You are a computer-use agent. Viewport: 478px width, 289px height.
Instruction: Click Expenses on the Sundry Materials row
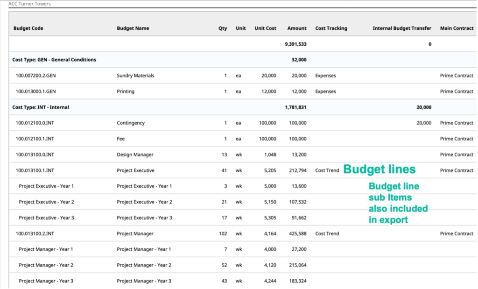[325, 76]
